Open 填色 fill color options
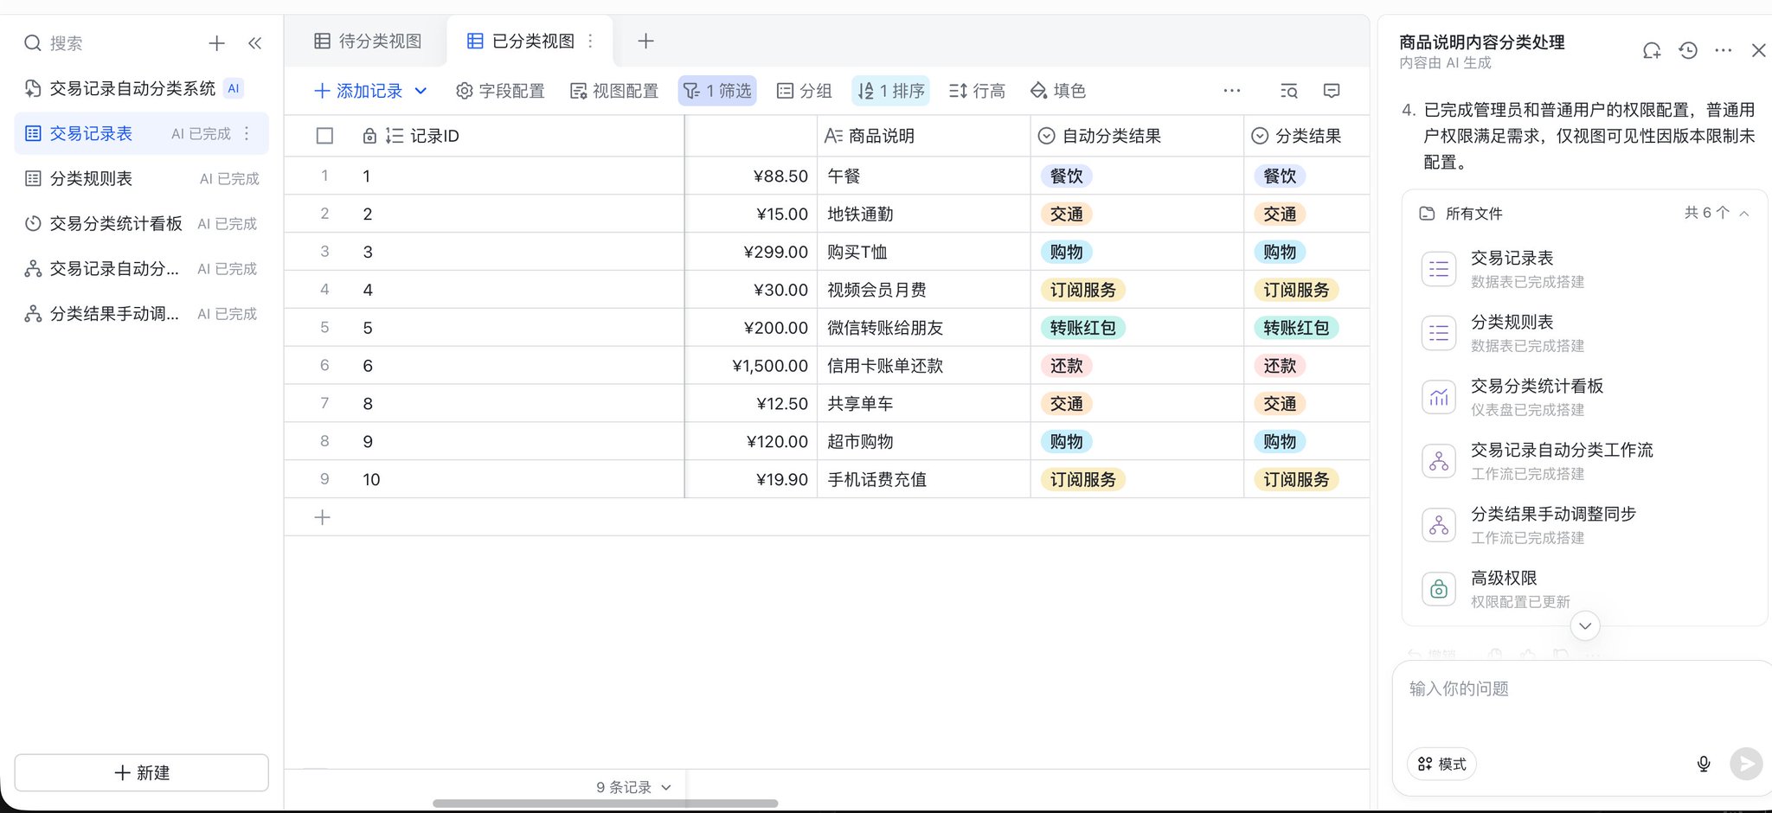 coord(1057,91)
